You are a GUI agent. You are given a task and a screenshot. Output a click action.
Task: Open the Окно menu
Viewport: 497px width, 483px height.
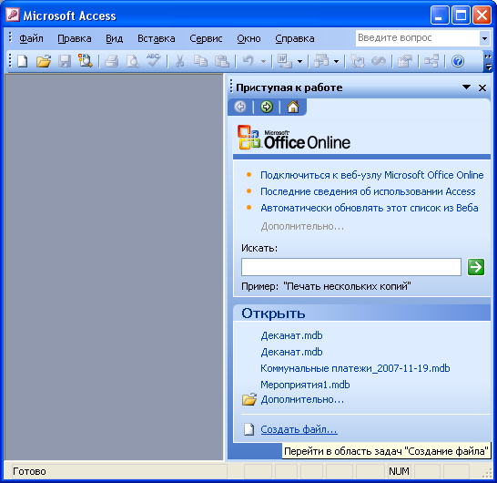coord(248,38)
